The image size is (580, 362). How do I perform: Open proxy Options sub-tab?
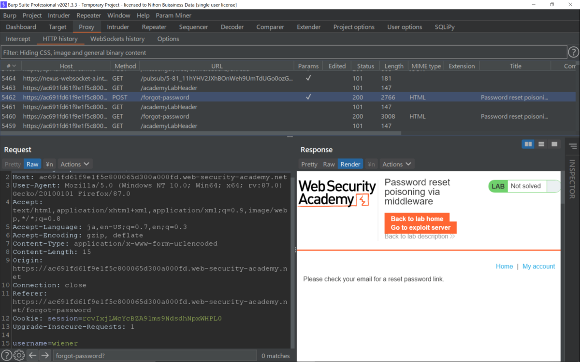pos(168,39)
